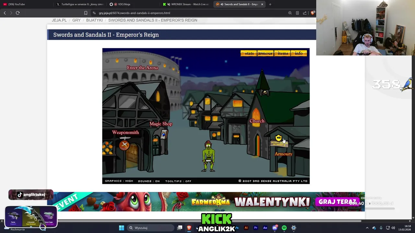Viewport: 415px width, 233px height.
Task: Open the info tab in game
Action: (299, 53)
